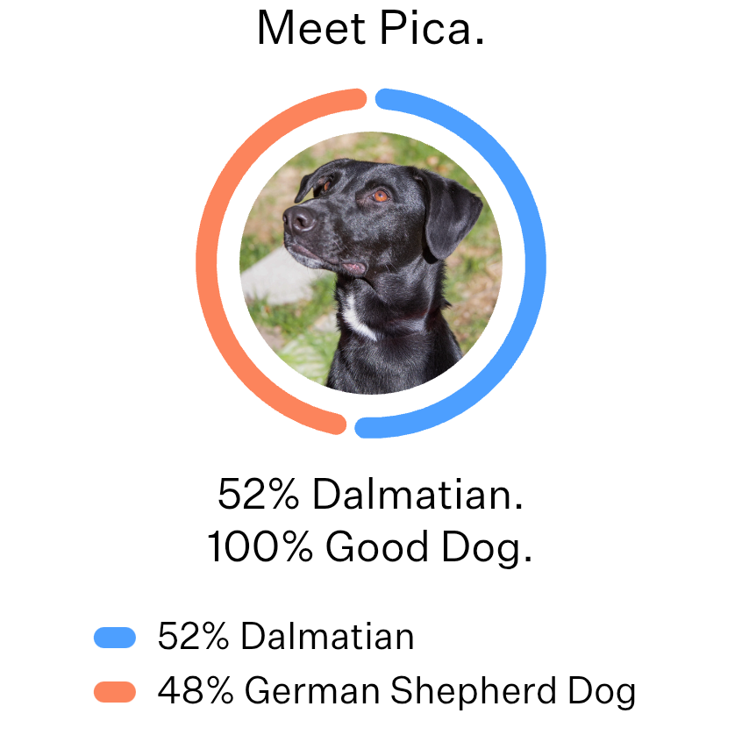Select the orange arc of the breed ring
This screenshot has width=742, height=742.
209,263
